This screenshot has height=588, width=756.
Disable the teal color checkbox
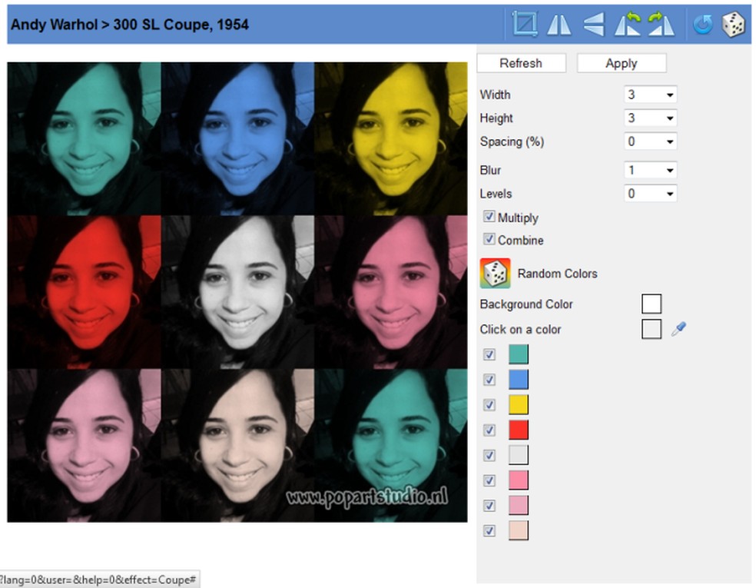(x=489, y=354)
